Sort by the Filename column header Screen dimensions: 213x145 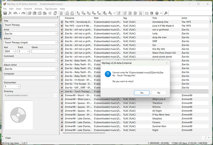tap(78, 18)
